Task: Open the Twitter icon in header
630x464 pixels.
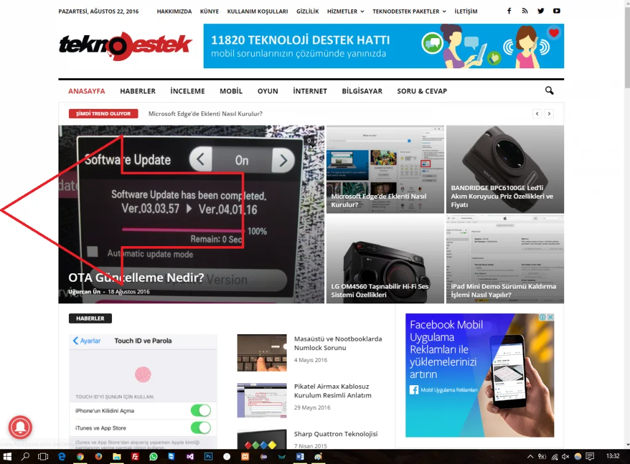Action: (541, 11)
